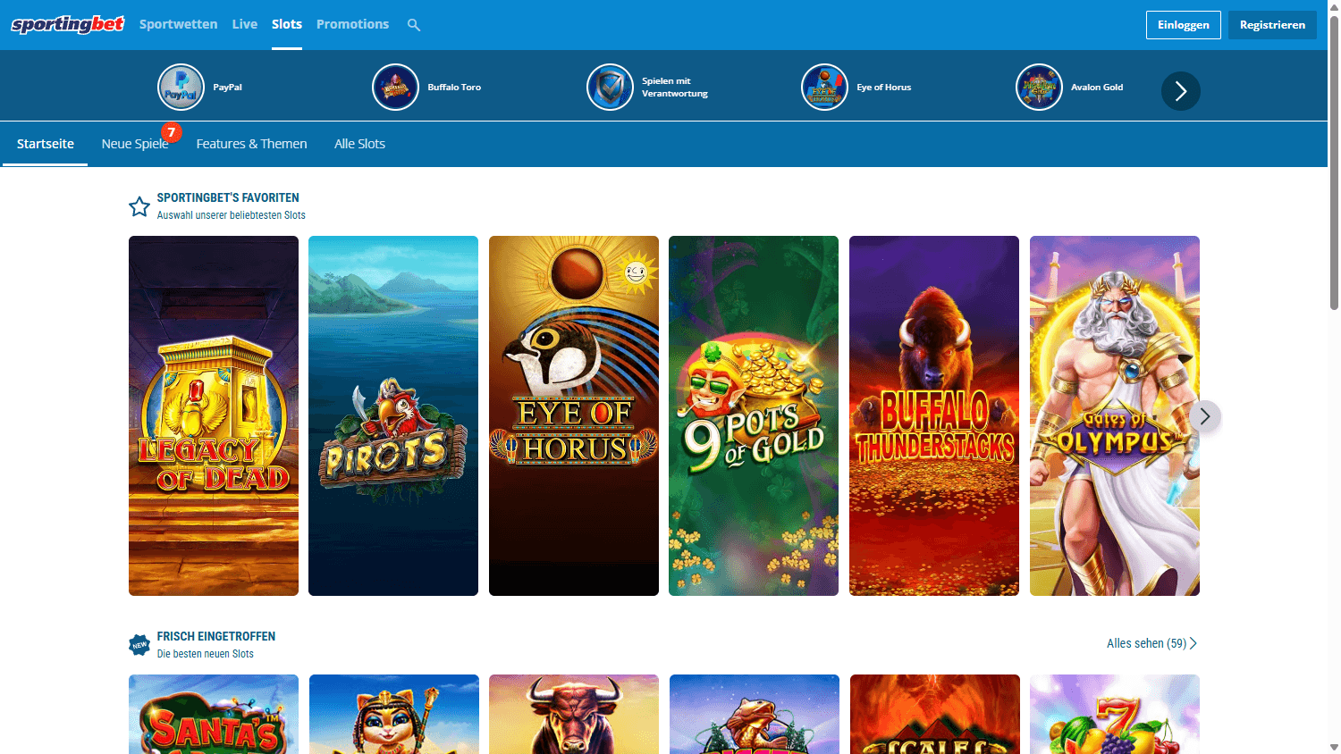This screenshot has width=1341, height=754.
Task: Click the scrollbar down arrow
Action: 1334,748
